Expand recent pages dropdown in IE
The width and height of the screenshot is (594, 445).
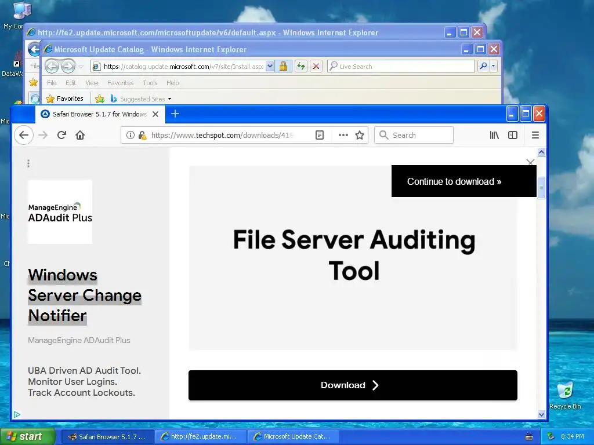click(81, 67)
